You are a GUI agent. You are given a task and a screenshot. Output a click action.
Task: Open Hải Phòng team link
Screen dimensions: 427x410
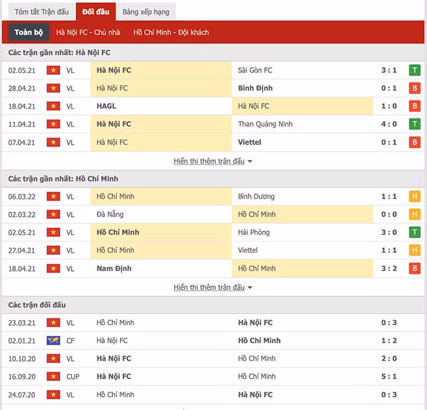pyautogui.click(x=254, y=233)
